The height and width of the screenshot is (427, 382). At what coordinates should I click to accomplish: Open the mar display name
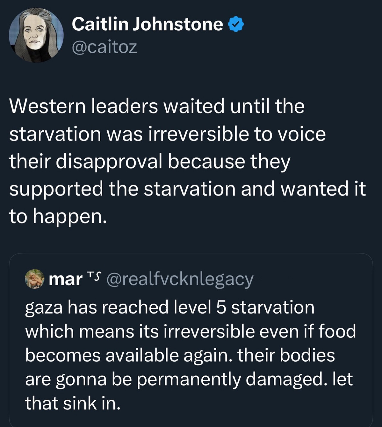(65, 280)
